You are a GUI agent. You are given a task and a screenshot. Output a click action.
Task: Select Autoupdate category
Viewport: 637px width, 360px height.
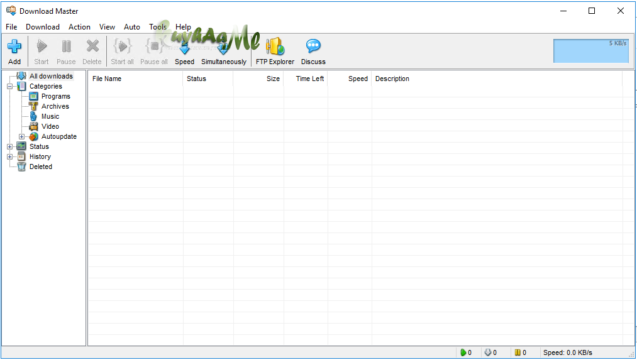[x=59, y=136]
